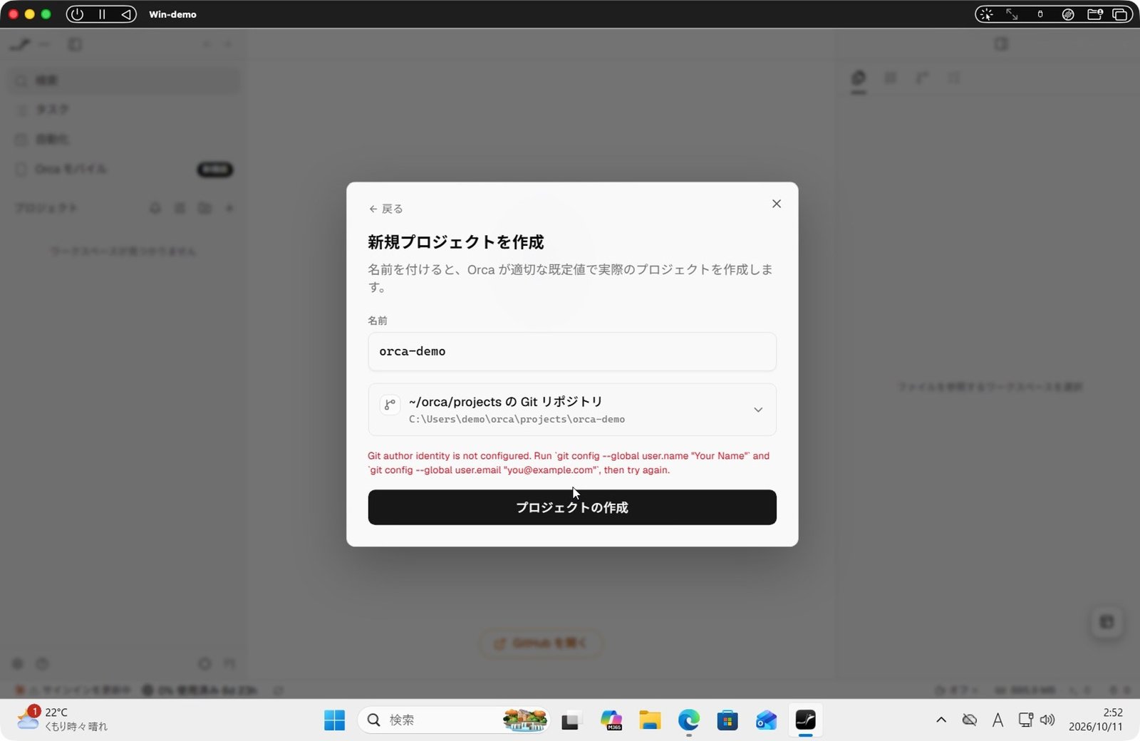The width and height of the screenshot is (1140, 741).
Task: Click the VM power icon in title bar
Action: click(x=78, y=14)
